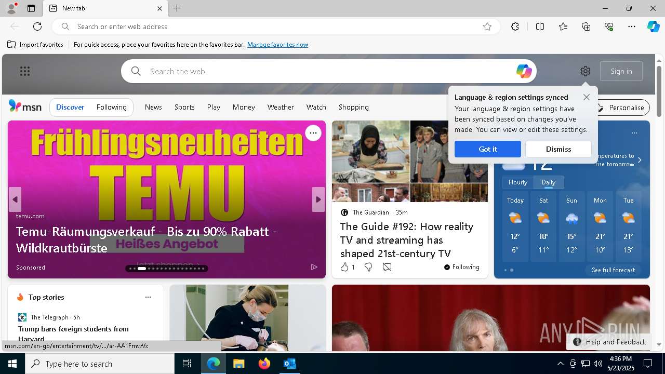This screenshot has height=374, width=665.
Task: Like The Guardian article with thumbs up
Action: (x=344, y=267)
